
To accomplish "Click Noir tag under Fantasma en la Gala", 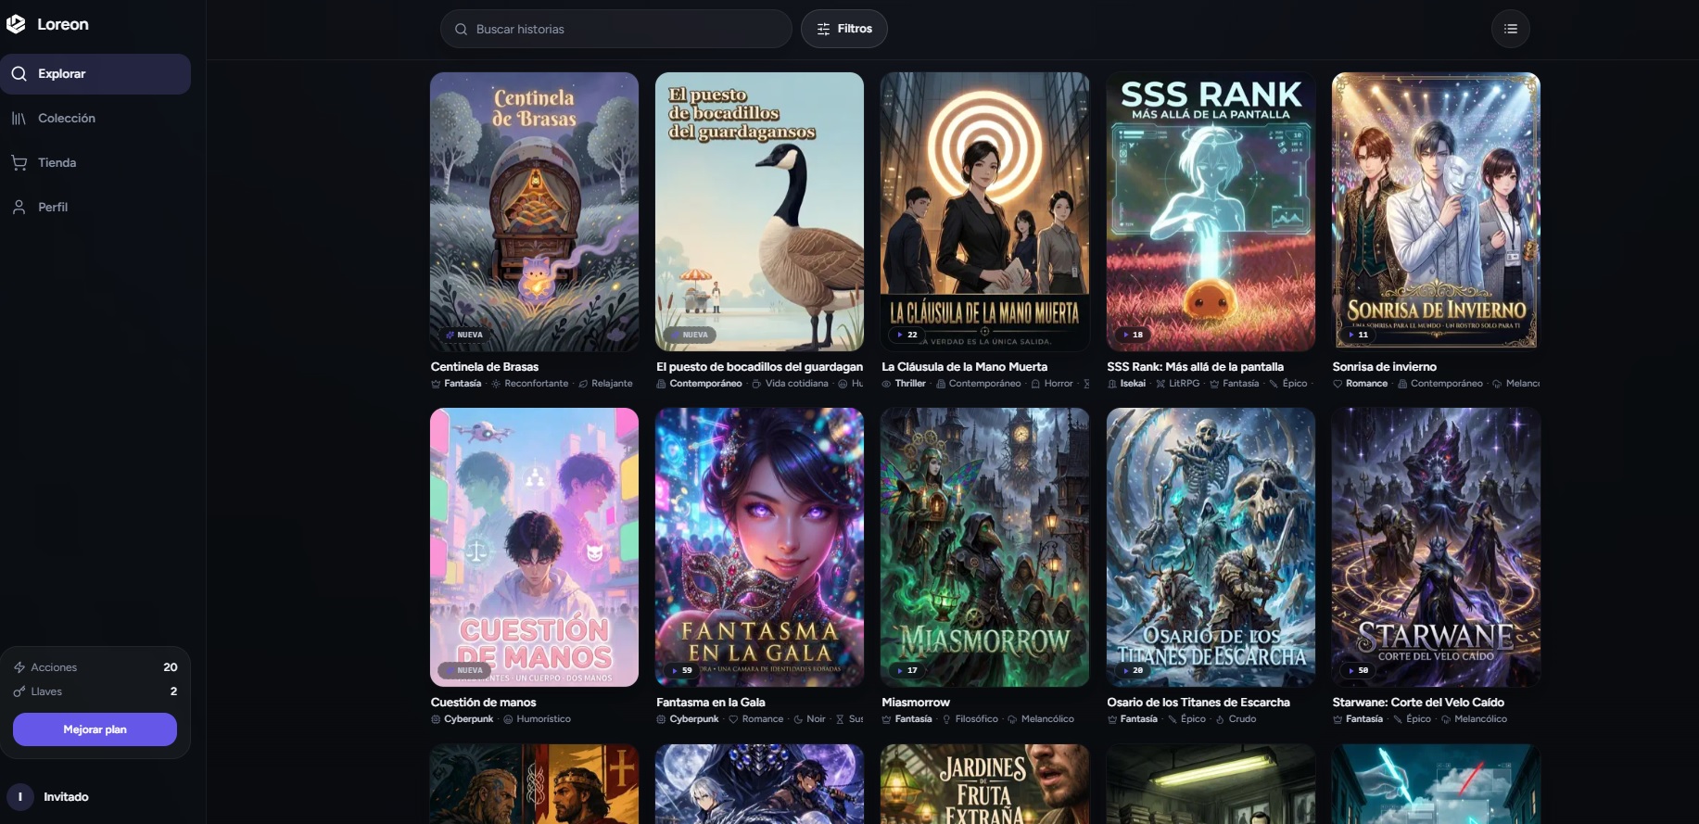I will 809,719.
